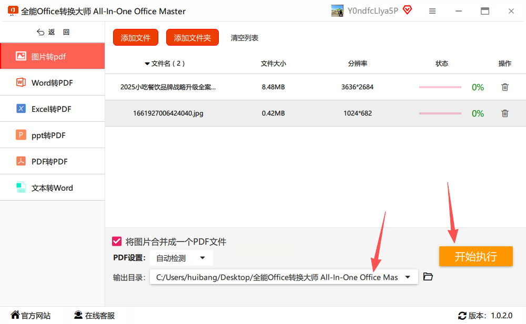The image size is (526, 324).
Task: Click the 8.48MB file size cell
Action: (274, 87)
